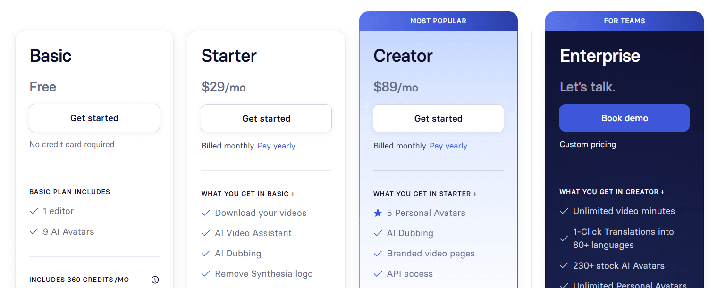Choose Get started on the Creator plan
726x288 pixels.
click(438, 118)
